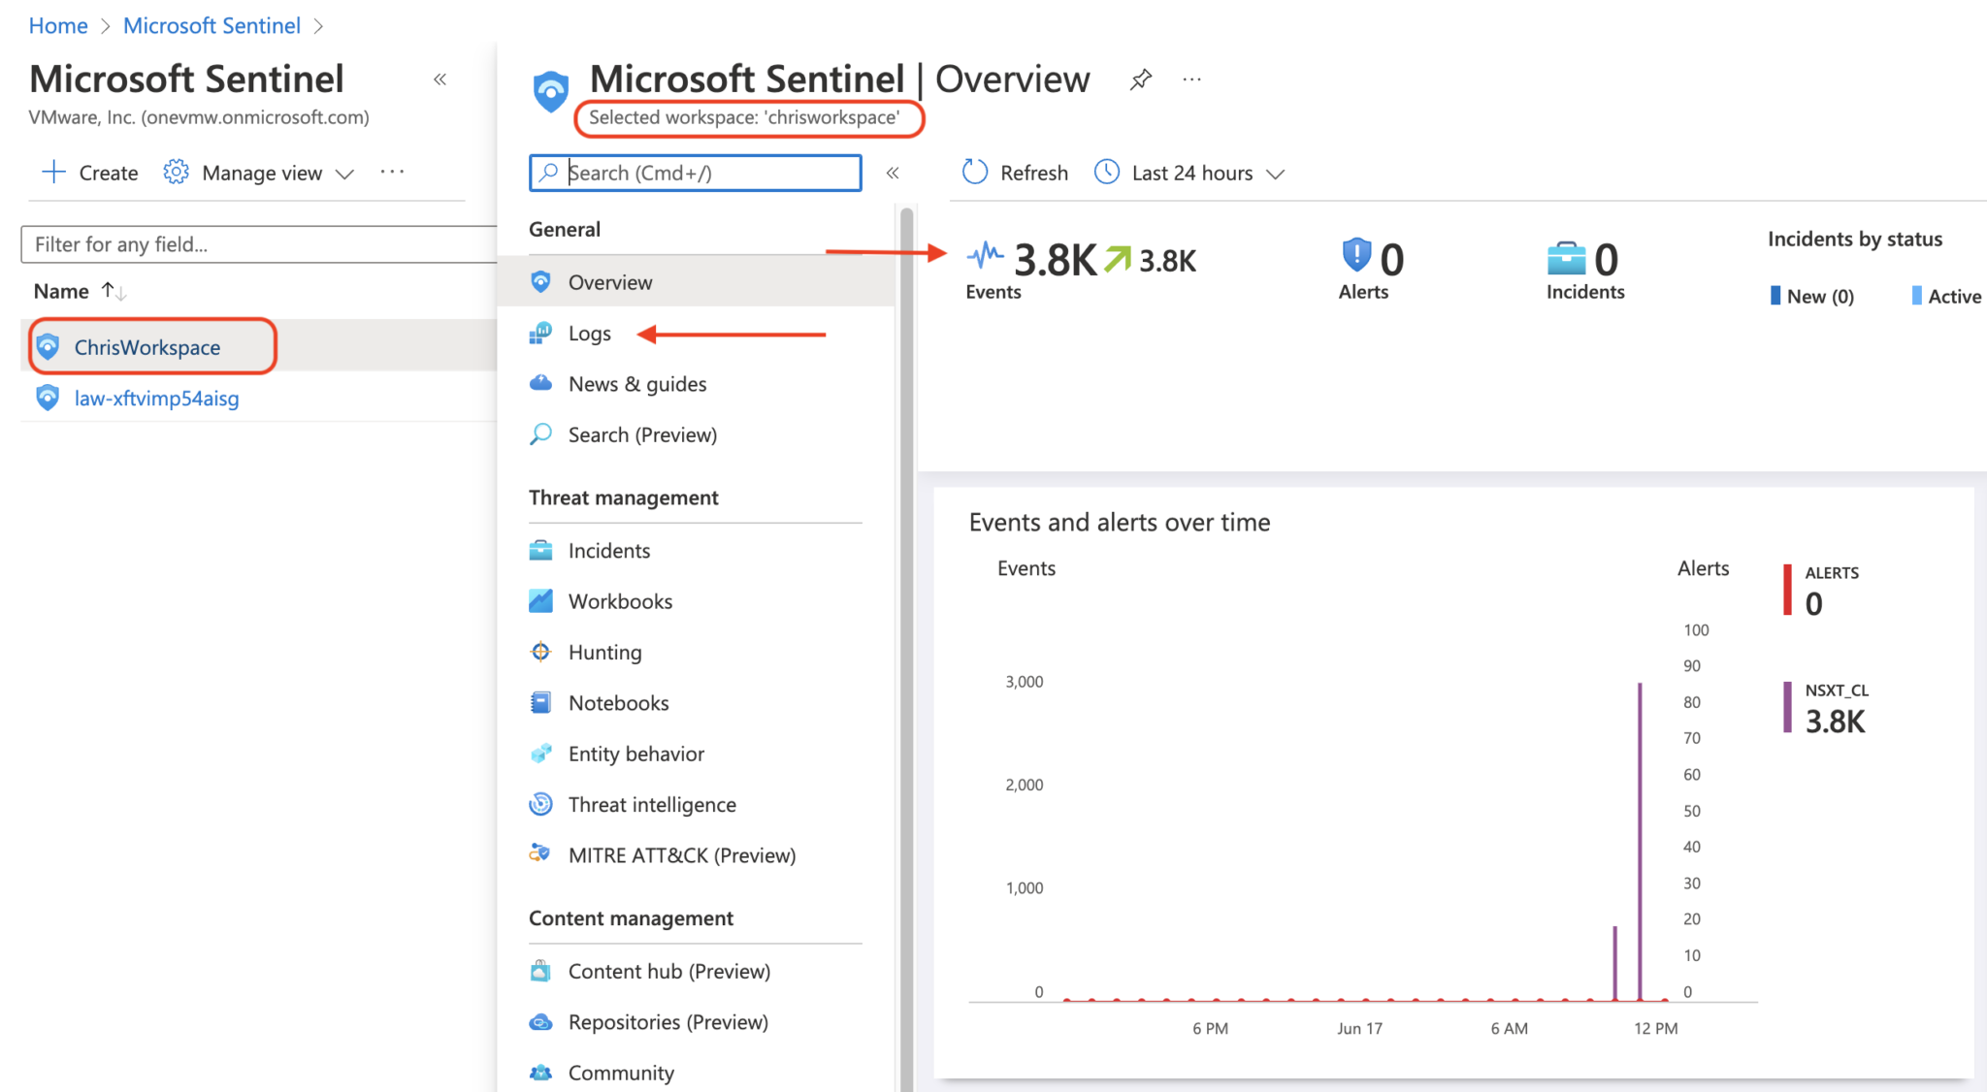Switch to the Incidents section
This screenshot has height=1092, width=1987.
pyautogui.click(x=608, y=550)
